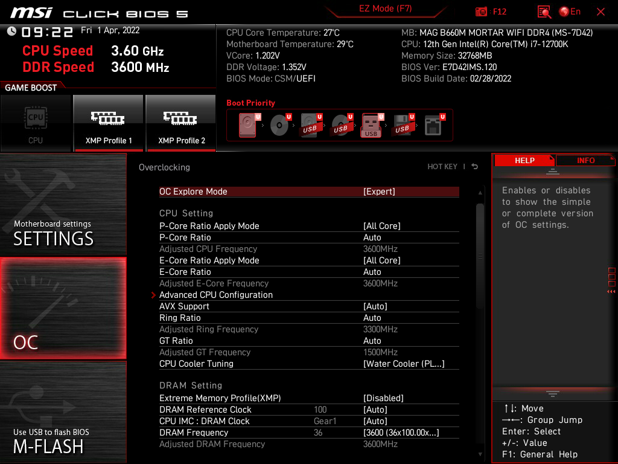
Task: Select the USB floppy boot device icon
Action: 403,125
